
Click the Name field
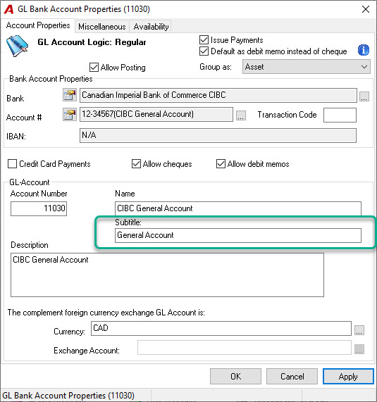tap(238, 208)
